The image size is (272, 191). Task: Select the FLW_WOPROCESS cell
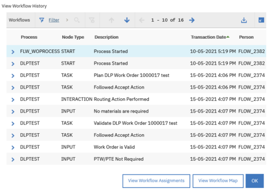[40, 51]
